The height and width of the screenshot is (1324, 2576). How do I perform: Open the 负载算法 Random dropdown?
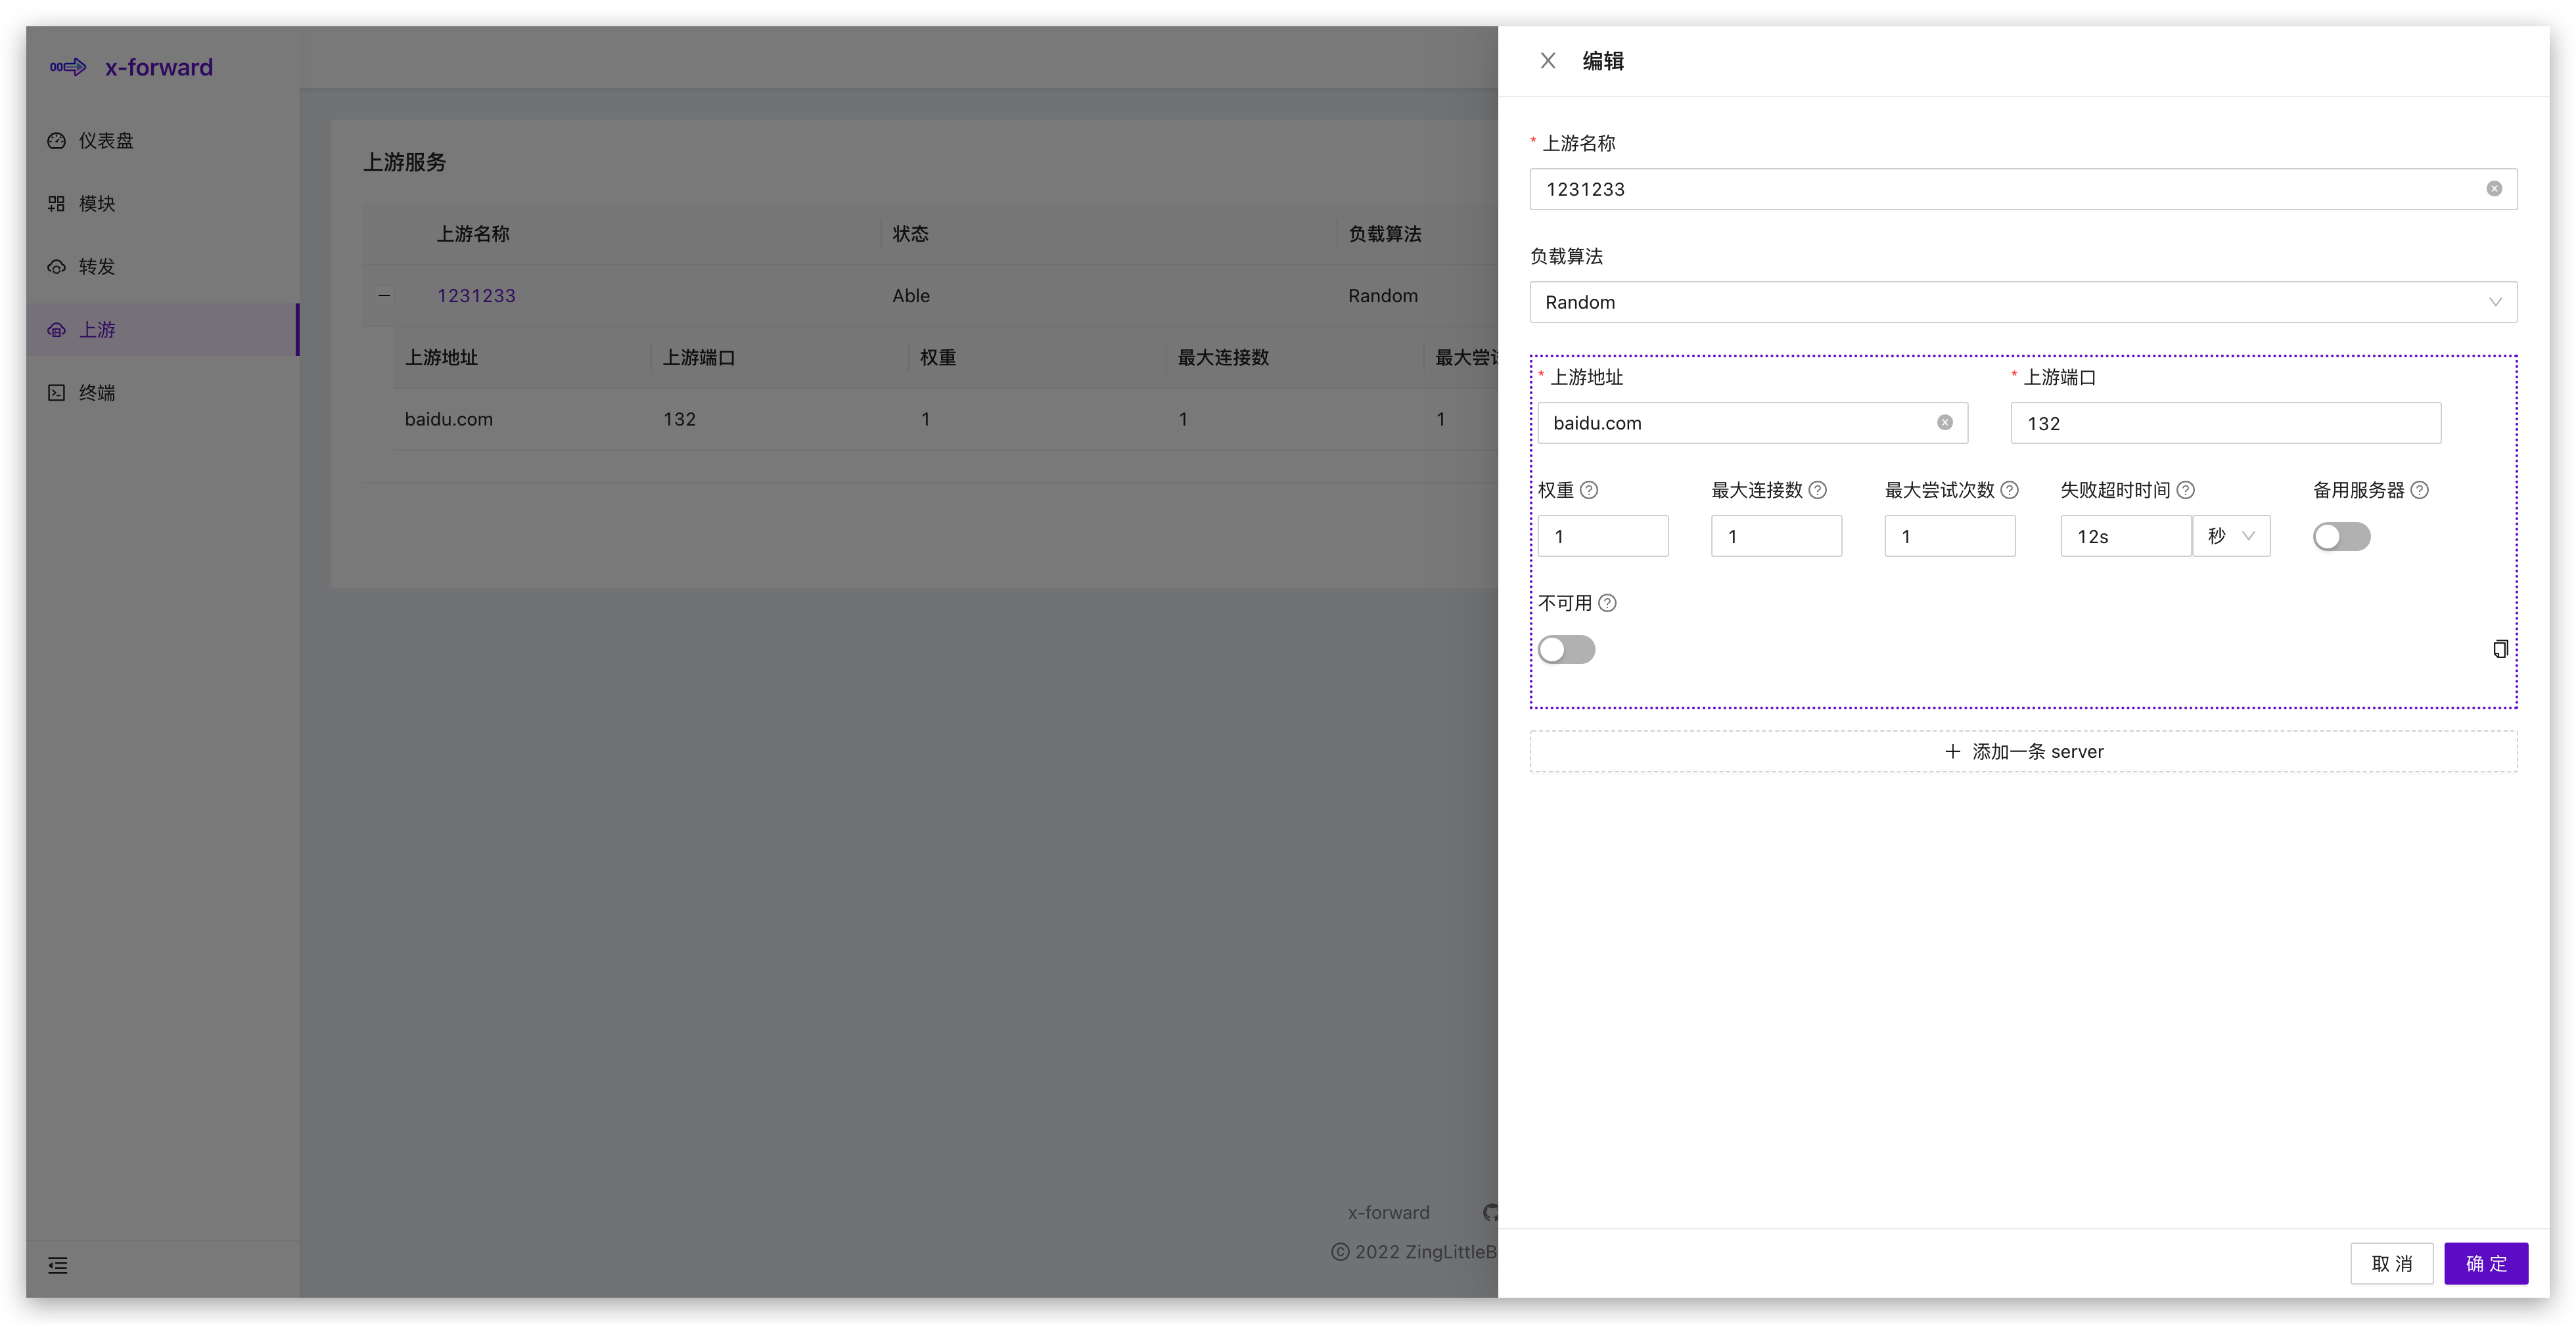pyautogui.click(x=2023, y=301)
